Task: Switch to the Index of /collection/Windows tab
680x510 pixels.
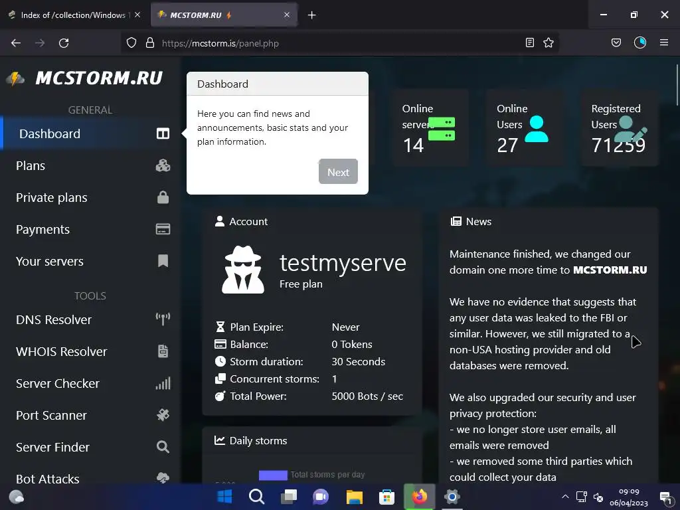Action: click(74, 15)
